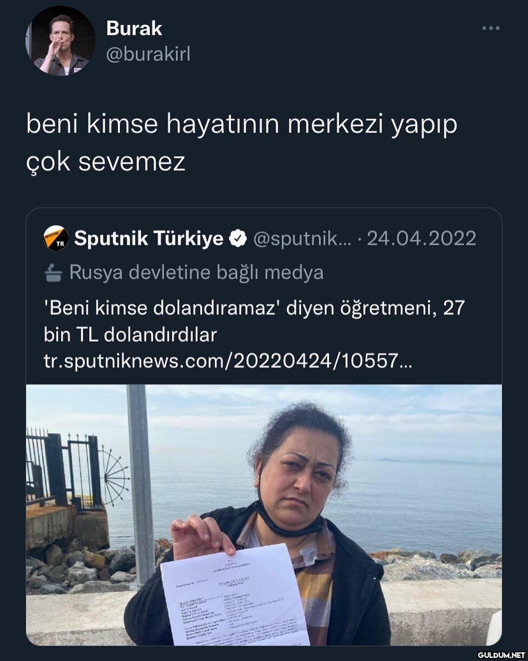Visit the @burakirl handle
This screenshot has width=528, height=661.
(148, 54)
